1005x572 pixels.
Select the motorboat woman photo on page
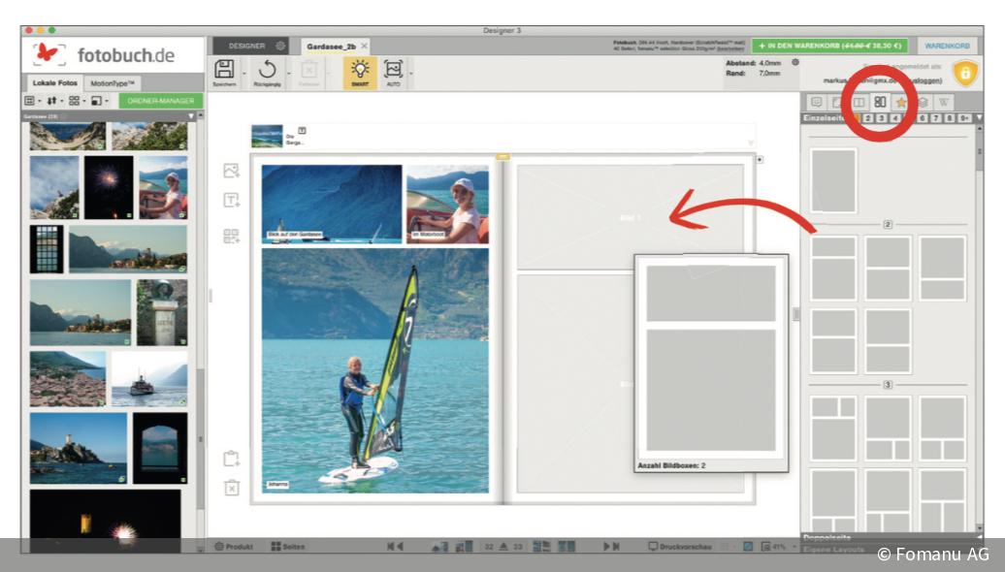point(447,205)
